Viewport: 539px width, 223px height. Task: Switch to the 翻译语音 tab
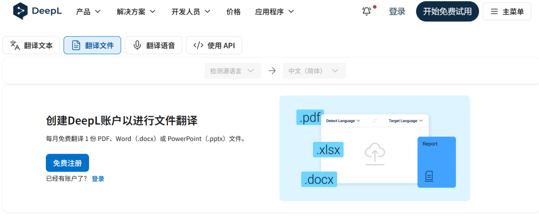153,45
